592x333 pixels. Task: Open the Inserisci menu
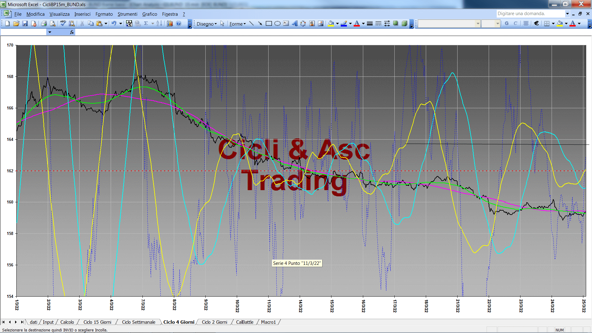[82, 14]
